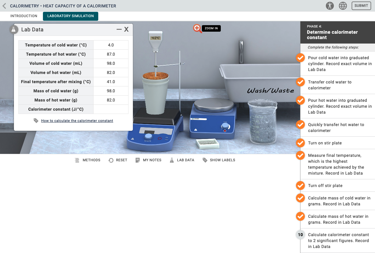This screenshot has height=253, width=375.
Task: Click 'Transfer cold water to calorimeter' text
Action: click(x=330, y=85)
